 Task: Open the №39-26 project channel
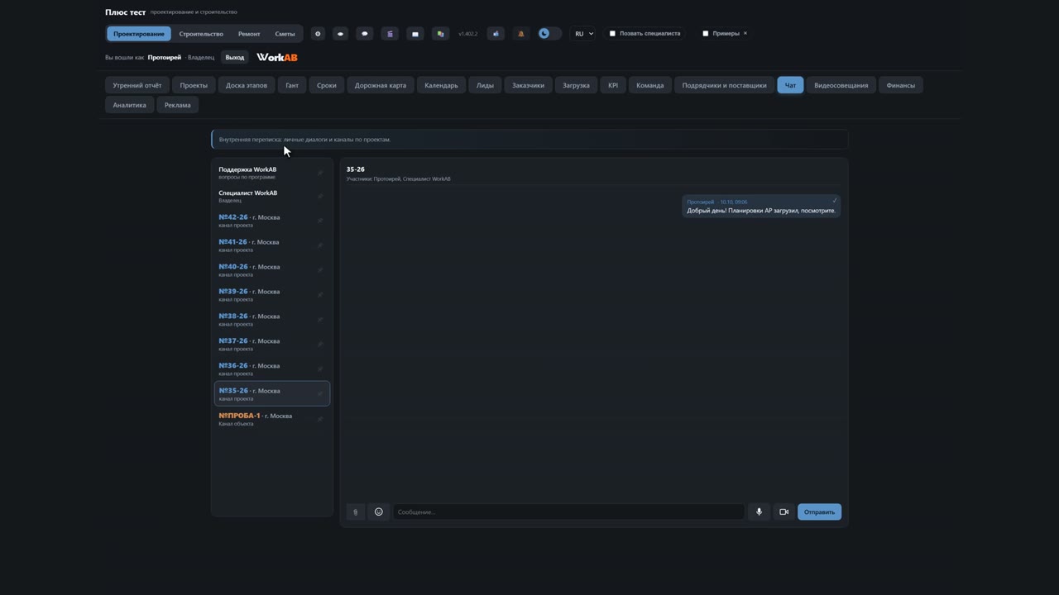[272, 295]
